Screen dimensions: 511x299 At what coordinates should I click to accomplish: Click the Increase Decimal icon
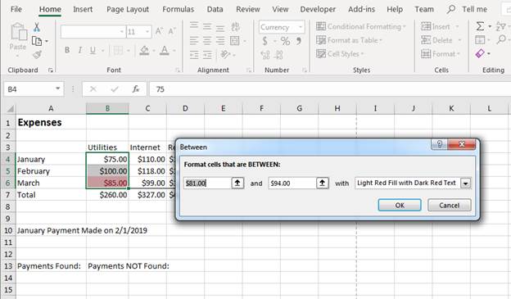(x=265, y=55)
